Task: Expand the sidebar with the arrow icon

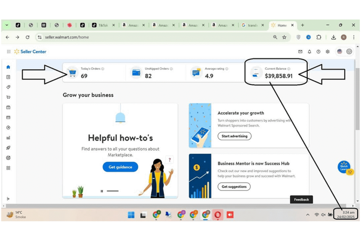Action: 8,199
